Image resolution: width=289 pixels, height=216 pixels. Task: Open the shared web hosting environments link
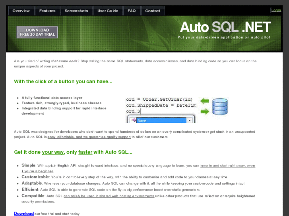(x=109, y=196)
